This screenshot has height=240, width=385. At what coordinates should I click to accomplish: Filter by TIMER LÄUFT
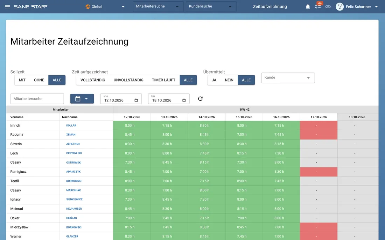163,80
